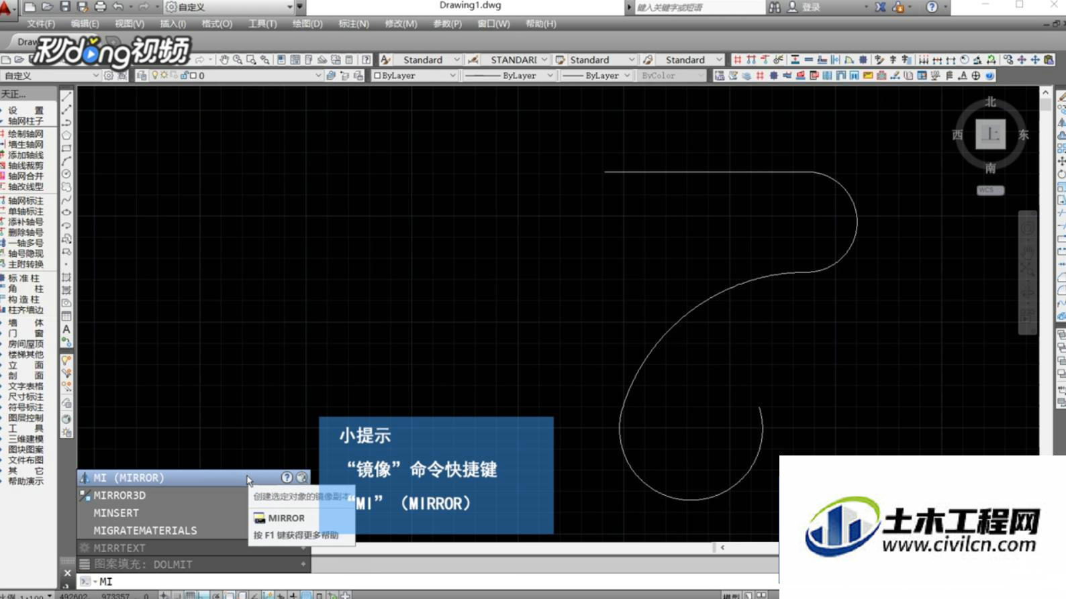Select MIGRATEMATERIALS command suggestion
Screen dimensions: 1066x599
pyautogui.click(x=163, y=530)
